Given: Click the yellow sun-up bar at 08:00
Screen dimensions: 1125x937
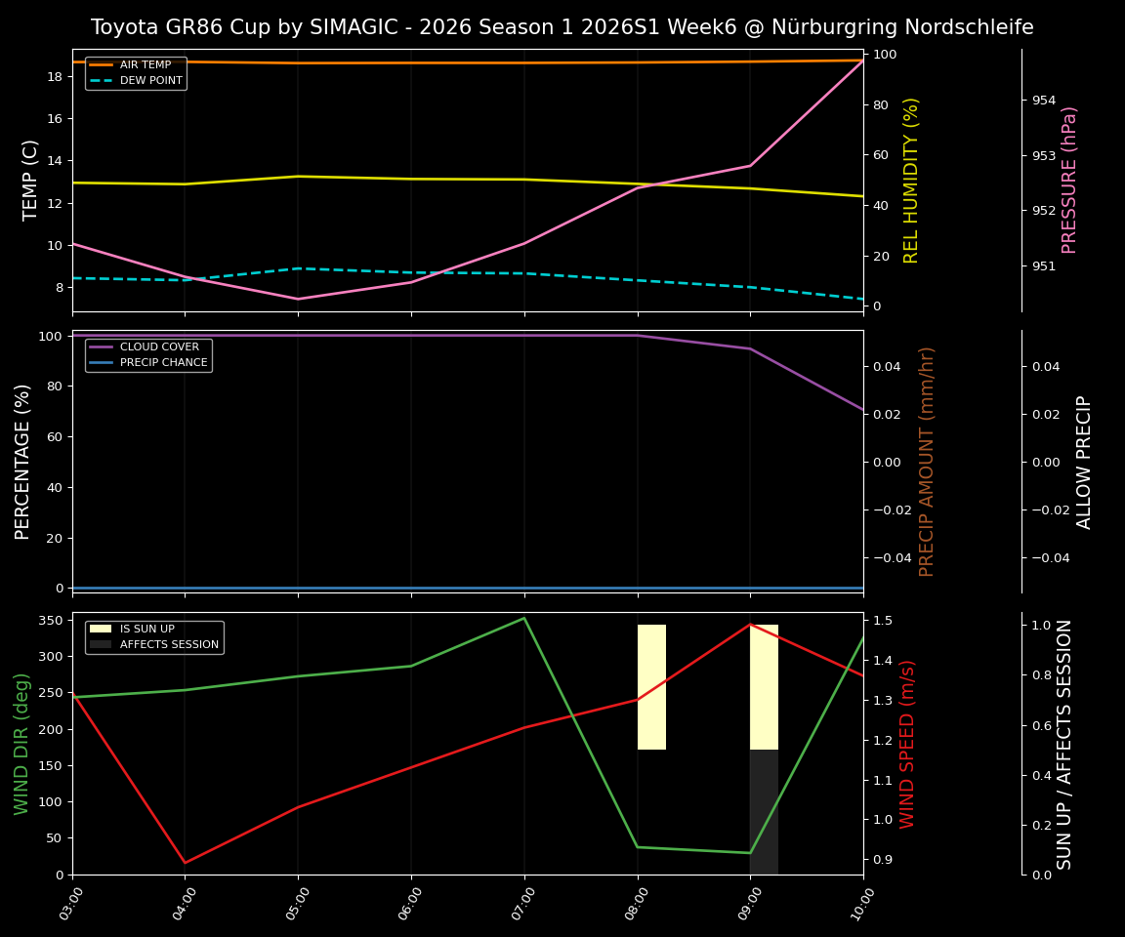Looking at the screenshot, I should point(651,683).
